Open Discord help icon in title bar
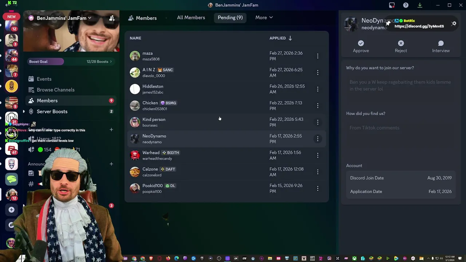The width and height of the screenshot is (466, 262). [406, 5]
